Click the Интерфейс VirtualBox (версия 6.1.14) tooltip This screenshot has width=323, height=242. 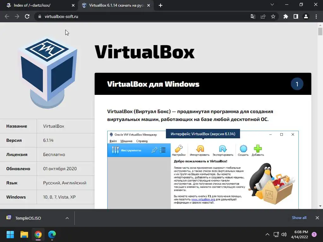(203, 134)
